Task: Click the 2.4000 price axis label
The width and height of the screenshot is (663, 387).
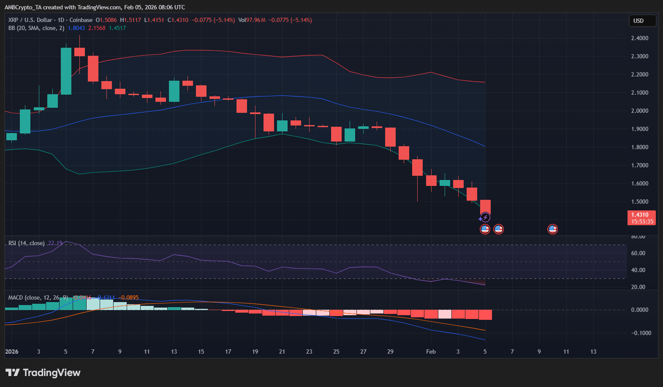Action: click(639, 38)
